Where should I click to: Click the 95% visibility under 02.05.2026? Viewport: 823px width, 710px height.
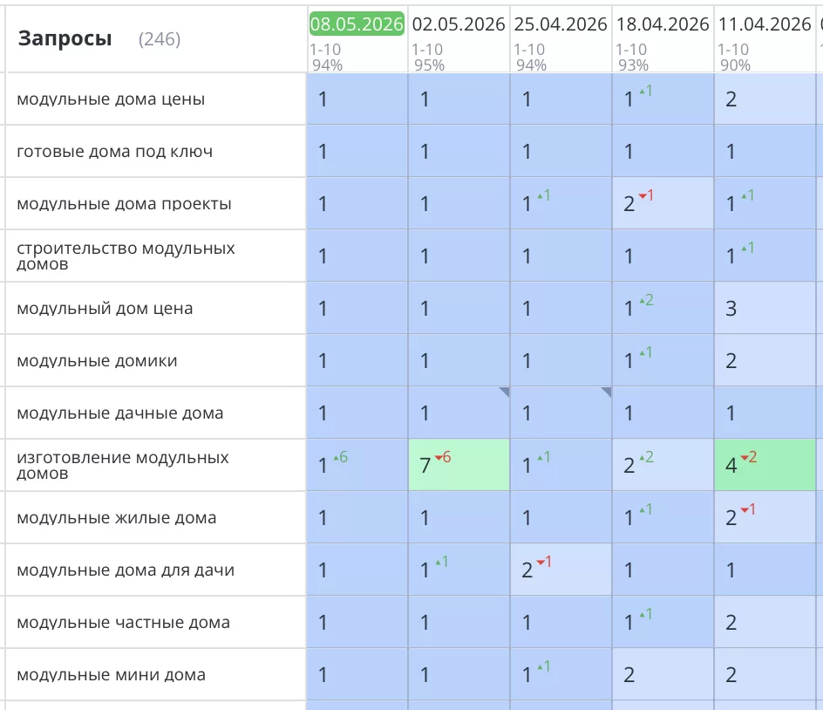pyautogui.click(x=429, y=65)
